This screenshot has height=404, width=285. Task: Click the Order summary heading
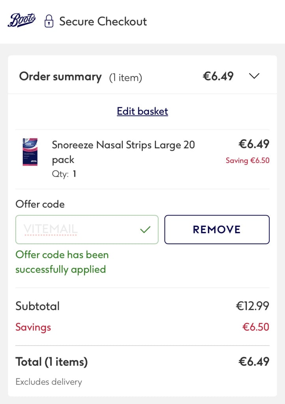60,77
